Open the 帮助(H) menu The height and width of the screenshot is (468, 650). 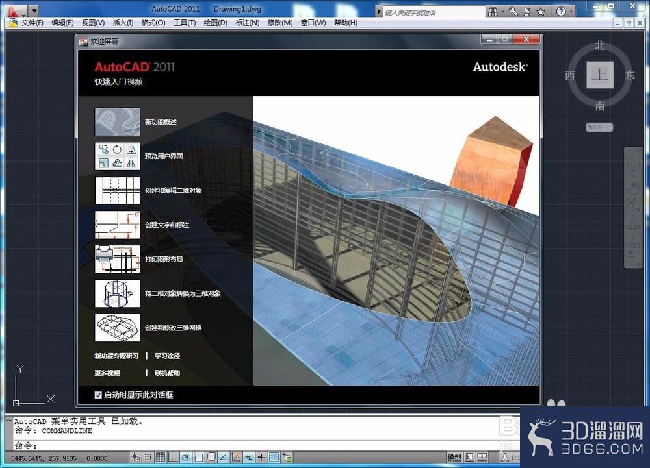[x=346, y=23]
